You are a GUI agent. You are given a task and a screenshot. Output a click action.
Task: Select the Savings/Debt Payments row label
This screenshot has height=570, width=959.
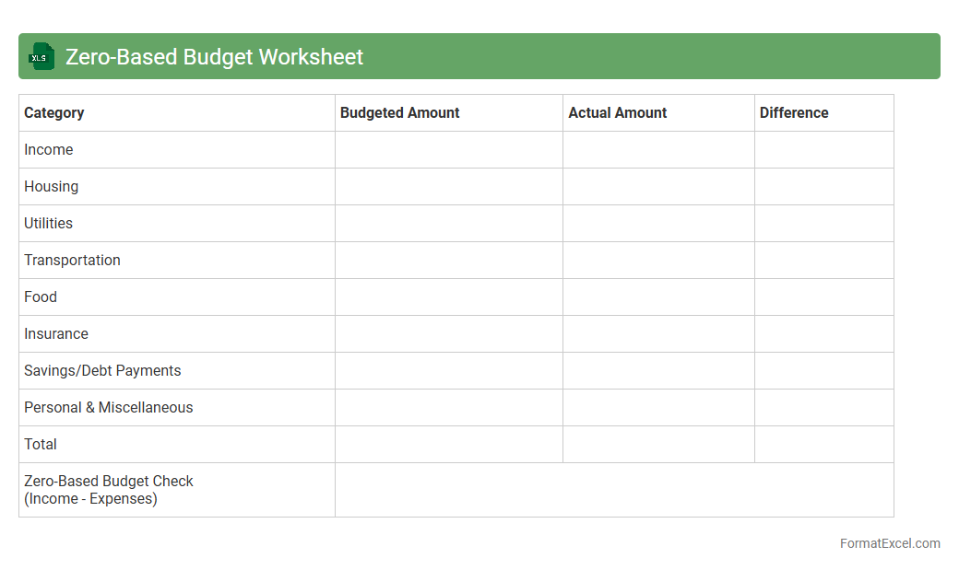pyautogui.click(x=102, y=371)
